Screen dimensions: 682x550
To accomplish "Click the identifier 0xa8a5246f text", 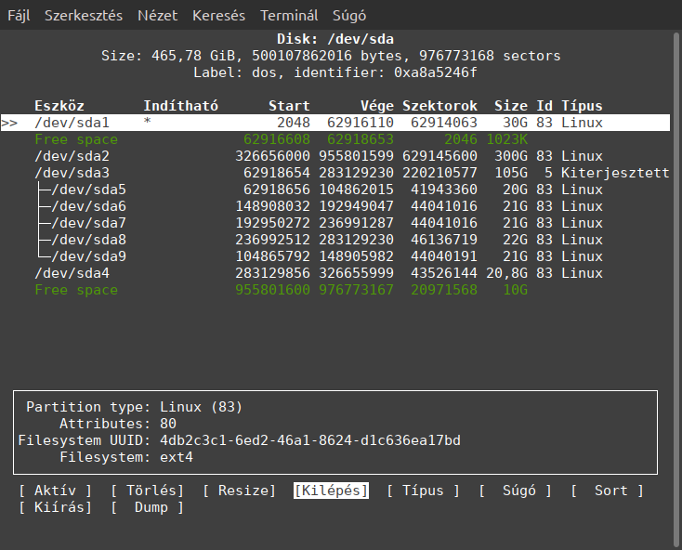I will pos(386,72).
